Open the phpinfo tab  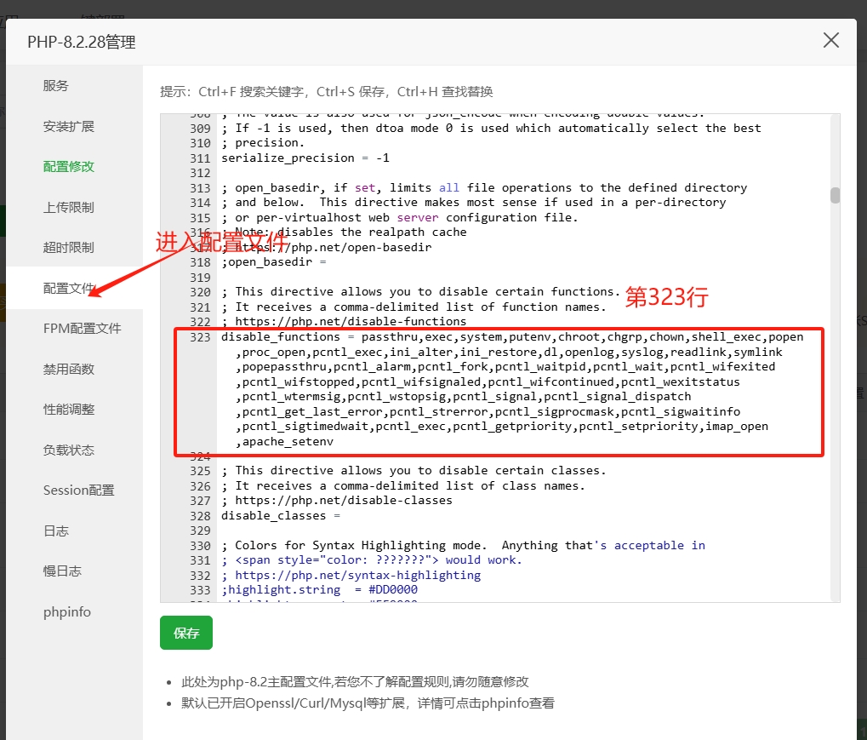tap(67, 612)
